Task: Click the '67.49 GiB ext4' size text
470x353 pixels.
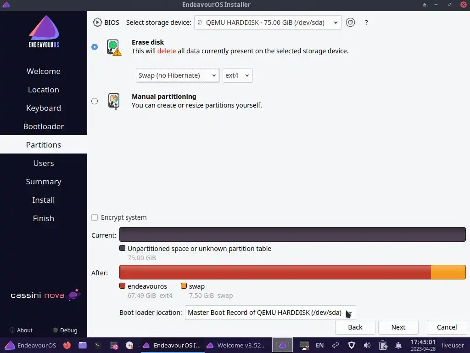Action: (x=150, y=296)
